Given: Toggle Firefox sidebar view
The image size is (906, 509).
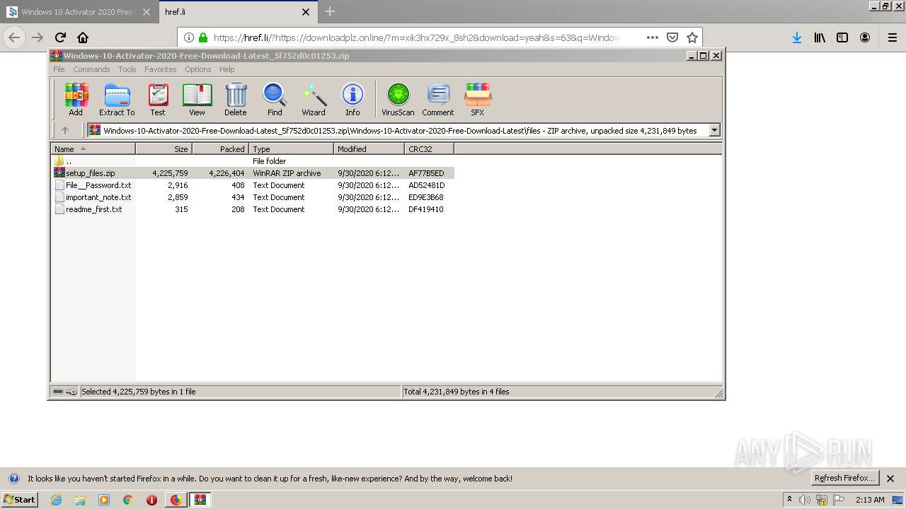Looking at the screenshot, I should pos(842,37).
